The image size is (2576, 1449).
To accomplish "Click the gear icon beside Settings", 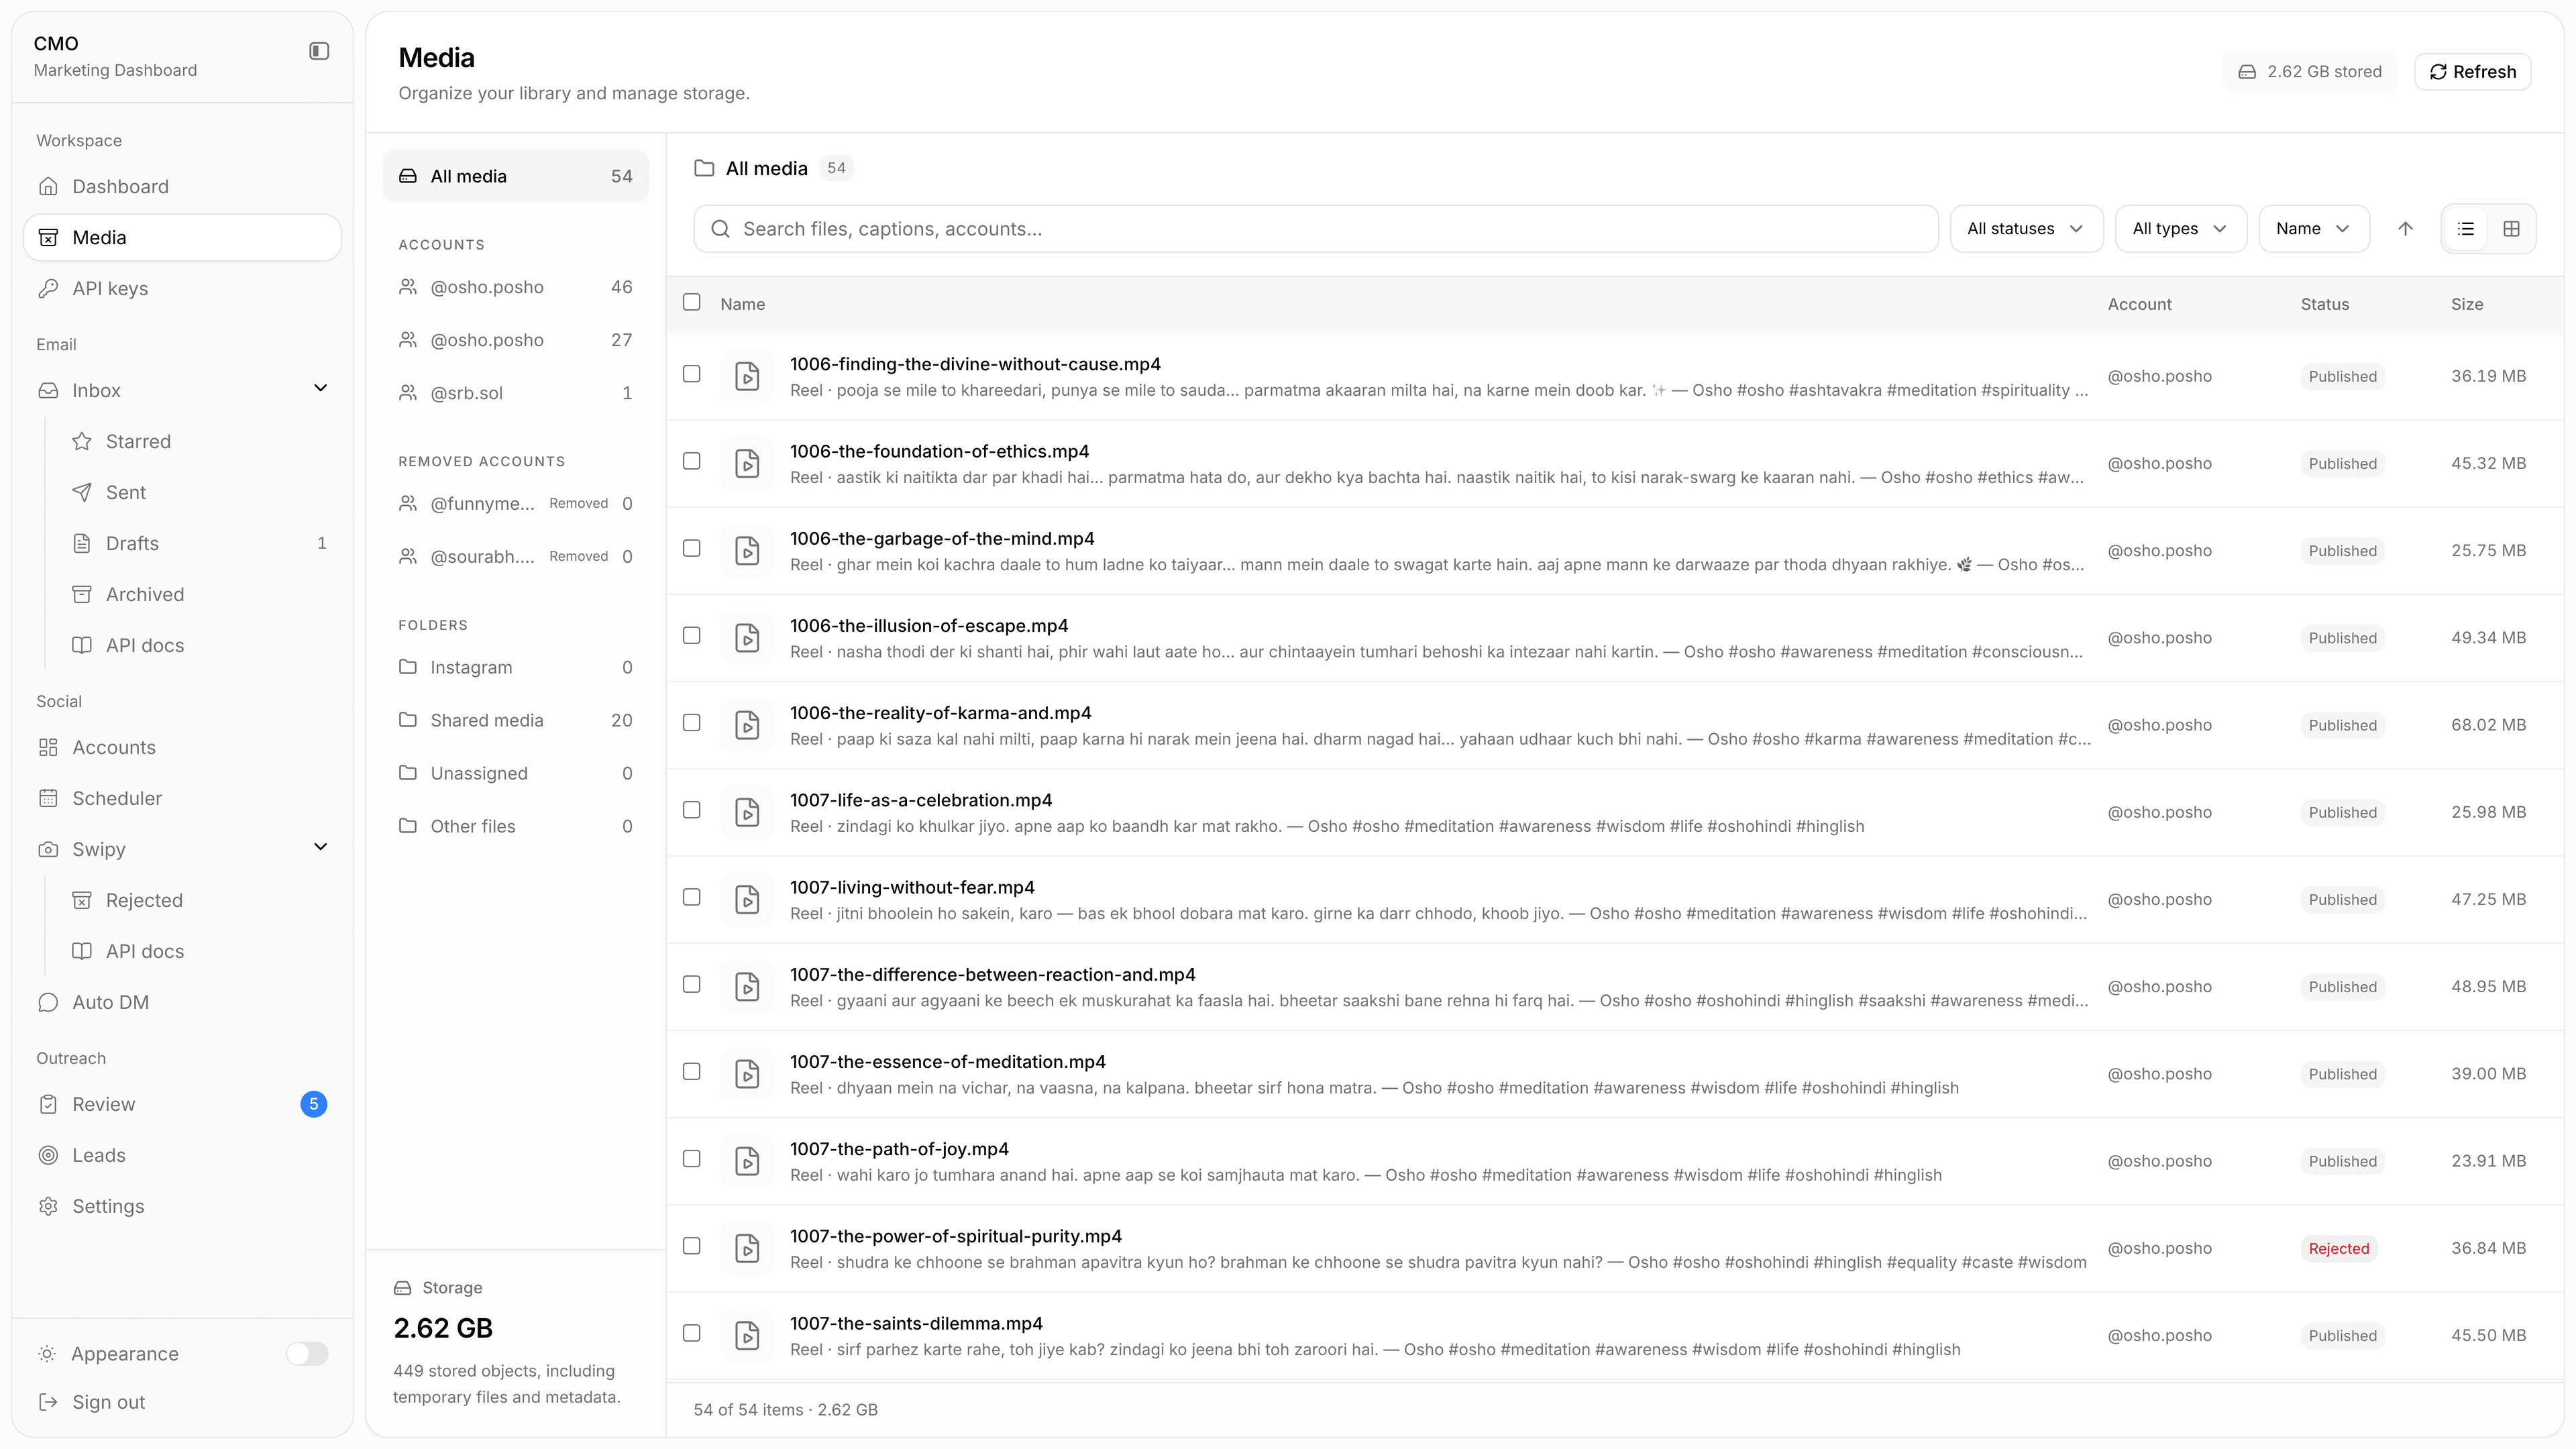I will coord(48,1206).
